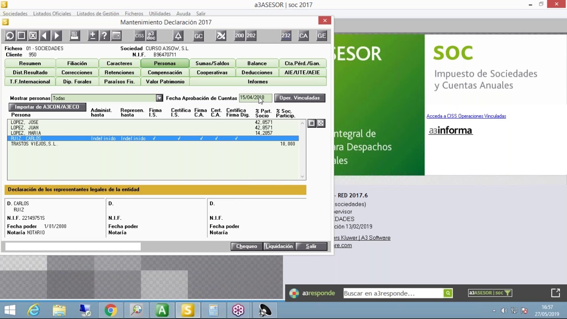The width and height of the screenshot is (567, 319).
Task: Click the CA toolbar icon
Action: [303, 36]
